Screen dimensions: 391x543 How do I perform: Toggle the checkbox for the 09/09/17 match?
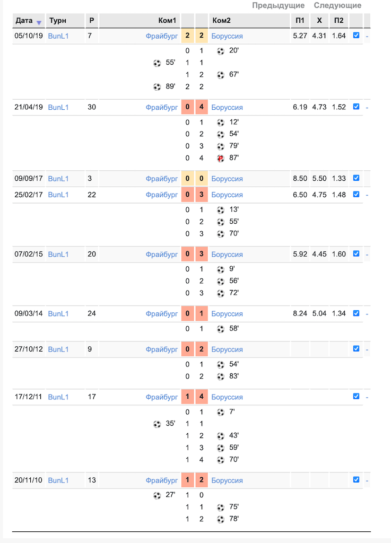coord(356,178)
